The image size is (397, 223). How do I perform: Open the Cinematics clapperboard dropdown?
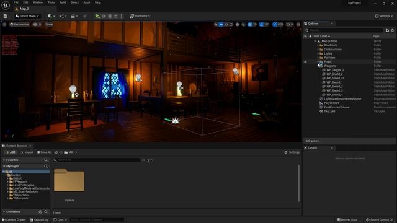74,16
